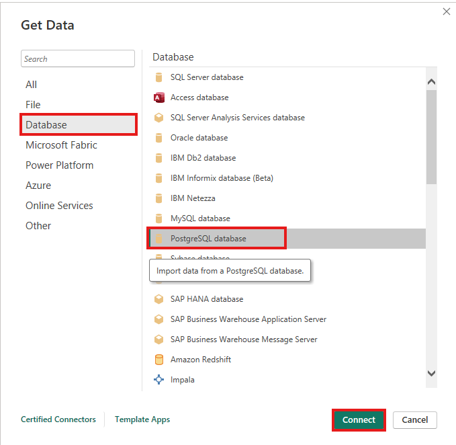Image resolution: width=456 pixels, height=445 pixels.
Task: Click the SAP Business Warehouse Application Server icon
Action: 158,319
